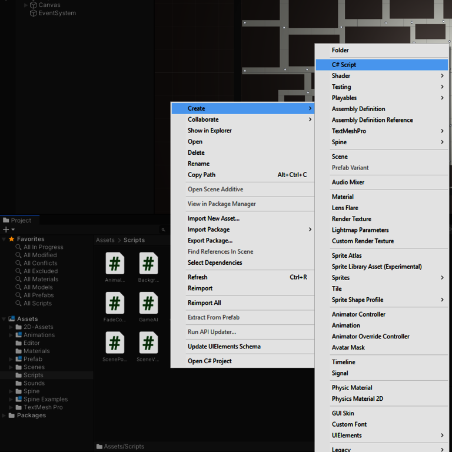452x452 pixels.
Task: Click the search magnifier icon in Project panel
Action: (x=164, y=230)
